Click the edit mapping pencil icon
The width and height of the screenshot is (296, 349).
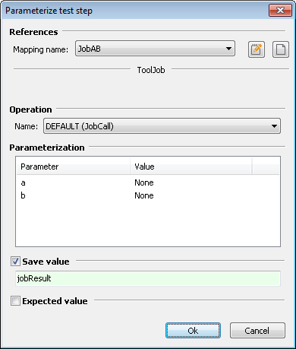coord(257,49)
